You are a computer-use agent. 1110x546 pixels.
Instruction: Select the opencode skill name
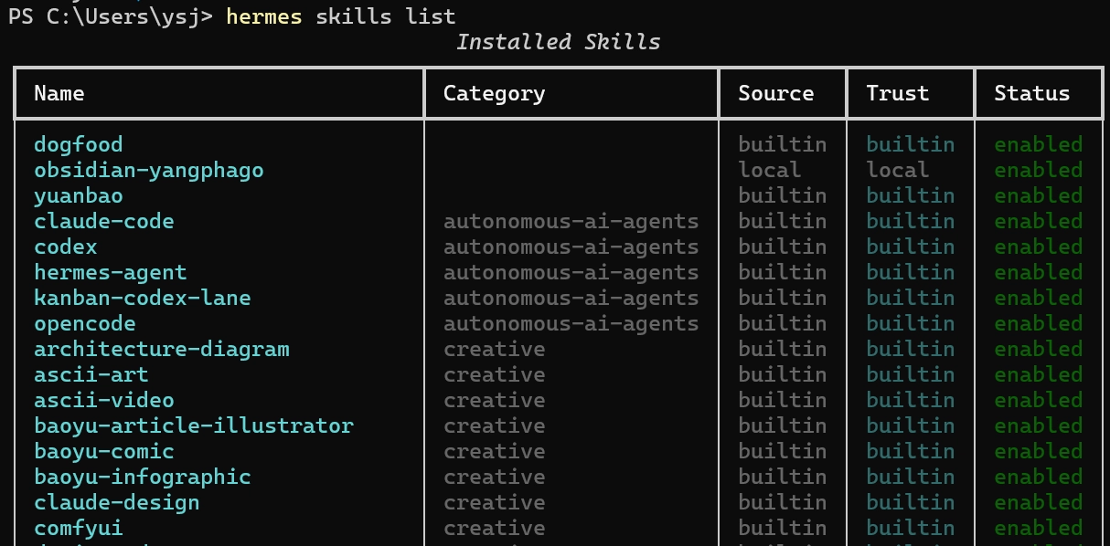click(85, 324)
